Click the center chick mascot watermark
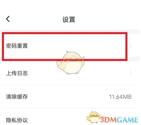The image size is (141, 125). coord(70,63)
